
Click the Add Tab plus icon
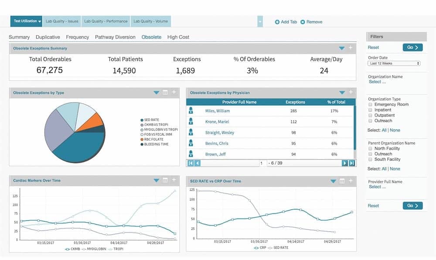click(277, 22)
